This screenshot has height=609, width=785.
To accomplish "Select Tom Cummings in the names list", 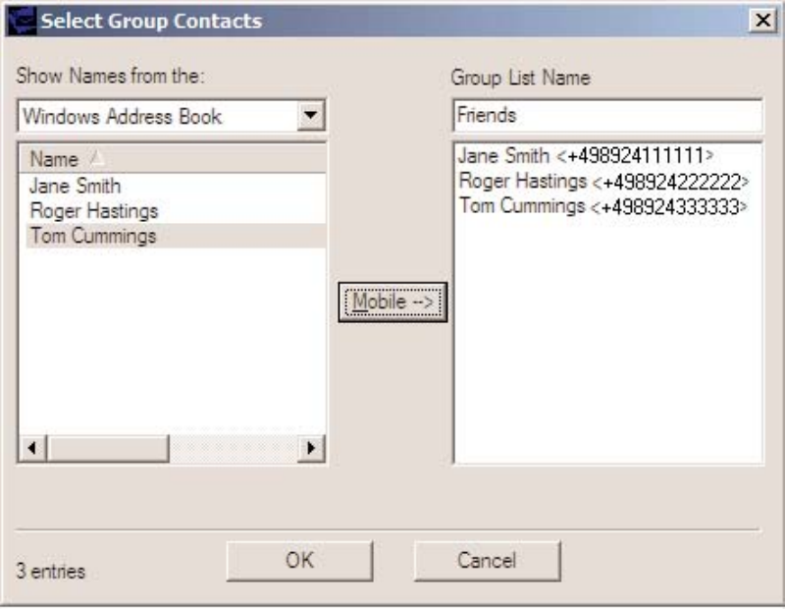I will coord(93,236).
